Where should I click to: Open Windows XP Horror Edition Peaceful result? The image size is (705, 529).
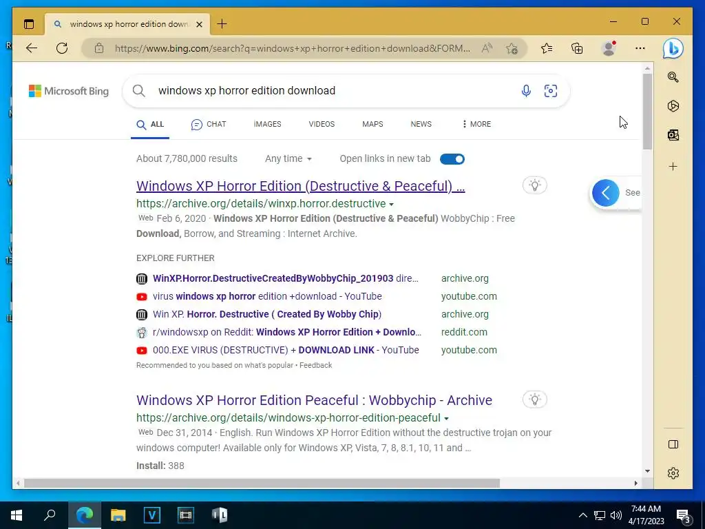click(x=314, y=400)
